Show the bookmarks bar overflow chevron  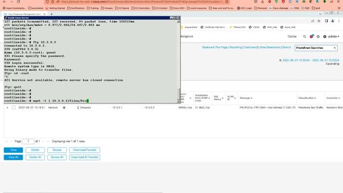(x=339, y=8)
